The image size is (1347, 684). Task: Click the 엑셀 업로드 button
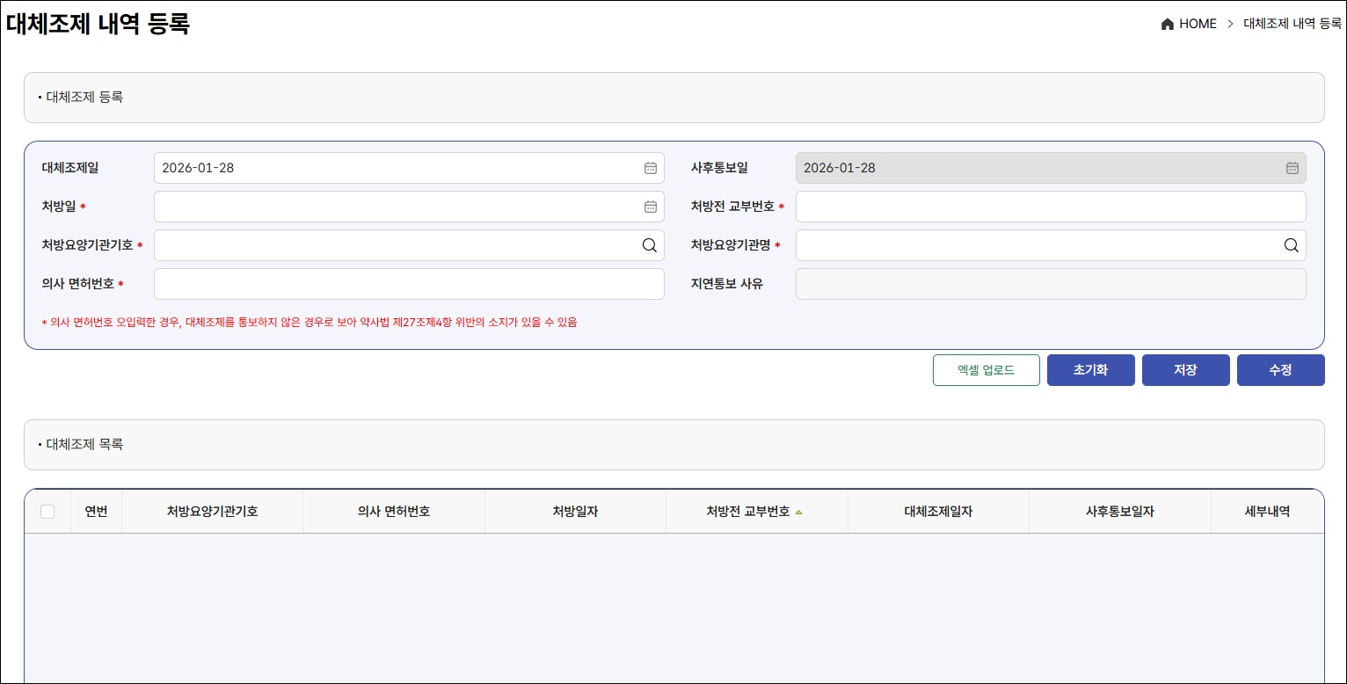point(986,370)
